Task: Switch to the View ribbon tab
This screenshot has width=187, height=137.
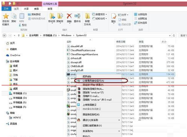Action: pos(36,9)
